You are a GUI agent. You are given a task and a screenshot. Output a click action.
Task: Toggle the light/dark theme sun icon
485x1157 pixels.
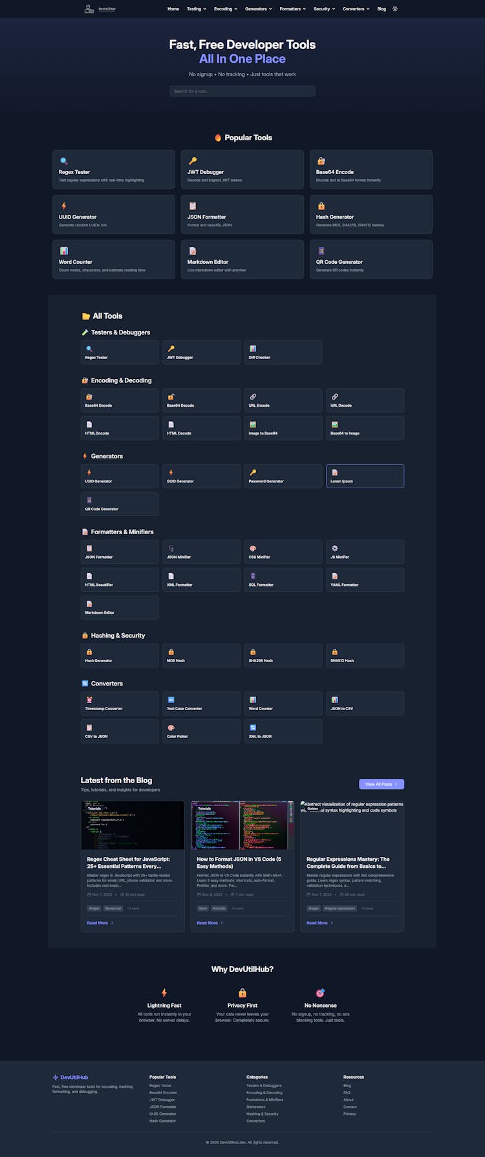[395, 9]
